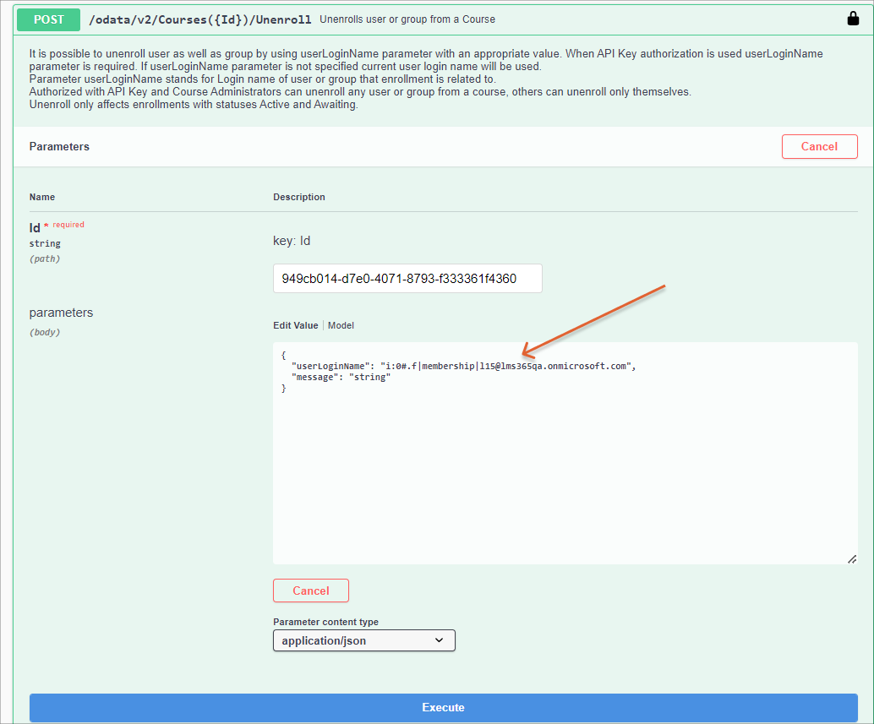Viewport: 874px width, 724px height.
Task: Click the text area resize handle
Action: 851,558
